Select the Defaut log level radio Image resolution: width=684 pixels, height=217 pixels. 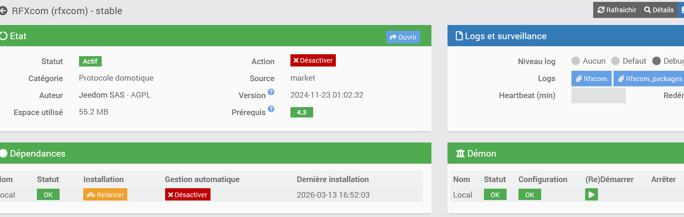click(x=615, y=61)
